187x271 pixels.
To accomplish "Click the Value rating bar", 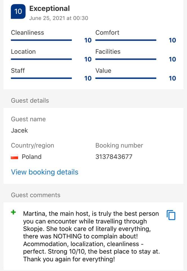I will [x=126, y=78].
